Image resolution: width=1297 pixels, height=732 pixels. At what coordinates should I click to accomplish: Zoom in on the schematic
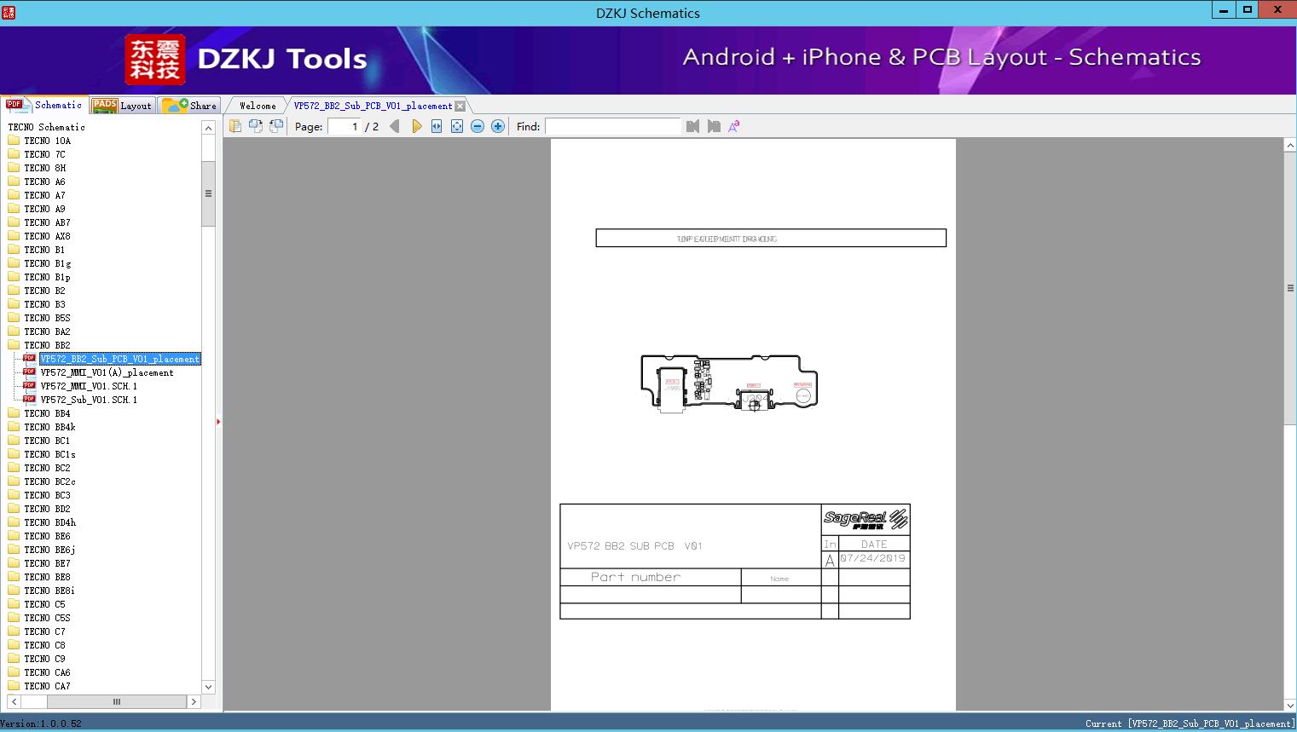[x=498, y=126]
